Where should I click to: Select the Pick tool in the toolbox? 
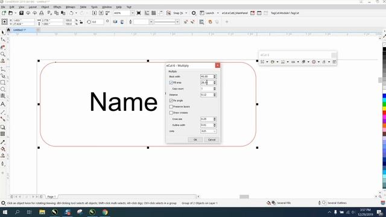3,33
